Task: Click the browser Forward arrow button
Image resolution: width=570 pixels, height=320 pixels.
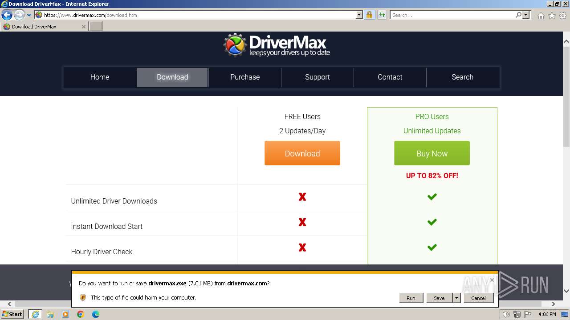Action: [x=19, y=15]
